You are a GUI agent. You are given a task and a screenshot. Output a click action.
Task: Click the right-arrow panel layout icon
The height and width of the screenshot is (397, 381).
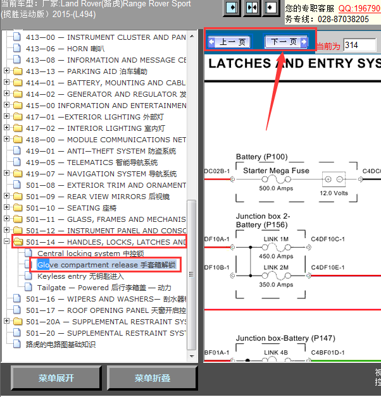coord(232,8)
